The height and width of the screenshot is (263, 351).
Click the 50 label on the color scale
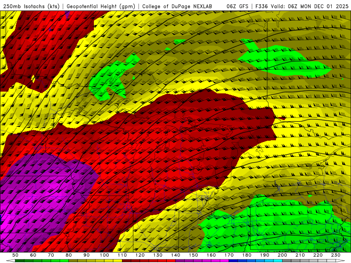coord(15,255)
